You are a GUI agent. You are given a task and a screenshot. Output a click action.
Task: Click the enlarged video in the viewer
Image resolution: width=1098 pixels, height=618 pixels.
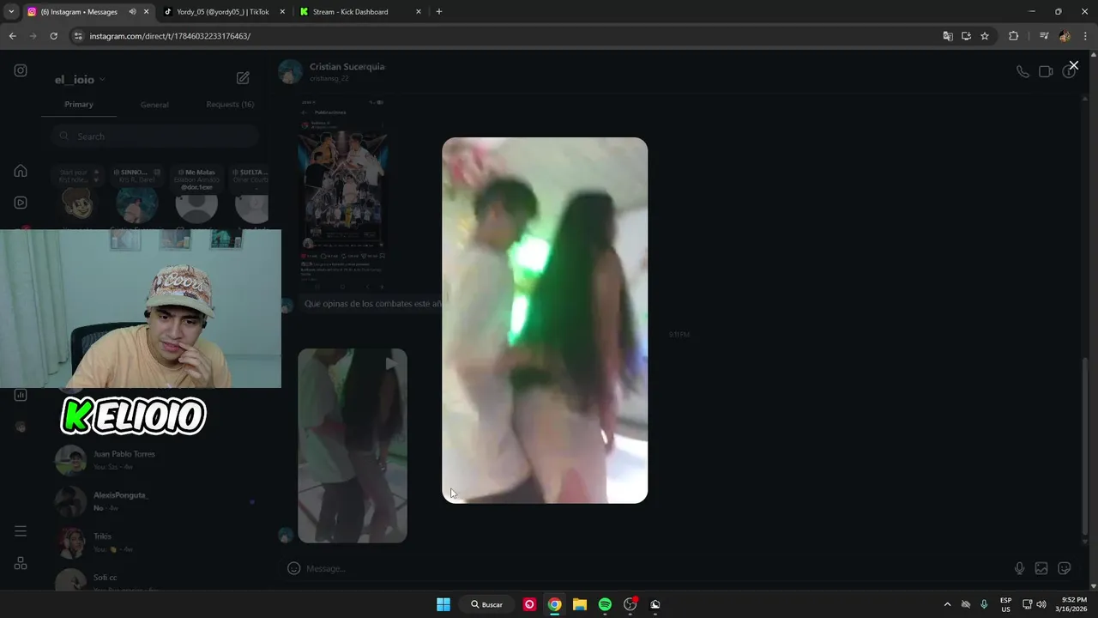545,320
